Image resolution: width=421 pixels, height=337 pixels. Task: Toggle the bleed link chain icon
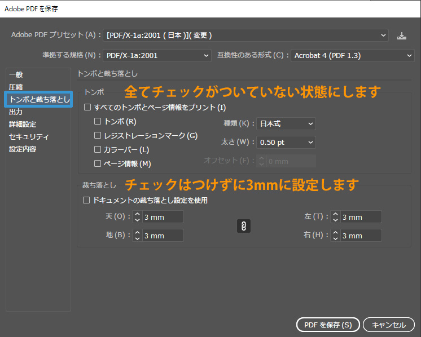coord(244,226)
